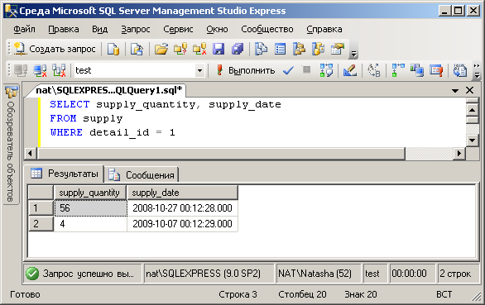Toggle Include Client Statistics icon
Image resolution: width=485 pixels, height=305 pixels.
(417, 70)
